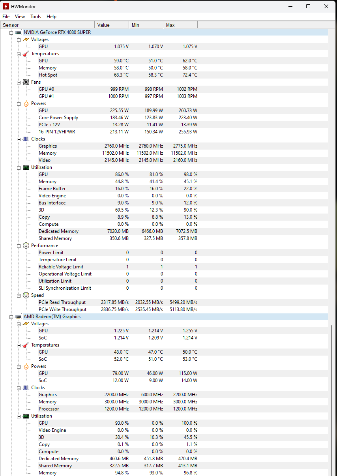Viewport: 337px width, 476px height.
Task: Open the File menu
Action: coord(6,17)
